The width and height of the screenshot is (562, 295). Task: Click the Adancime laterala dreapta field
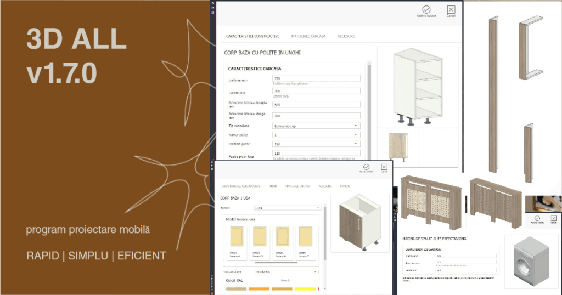pyautogui.click(x=316, y=105)
